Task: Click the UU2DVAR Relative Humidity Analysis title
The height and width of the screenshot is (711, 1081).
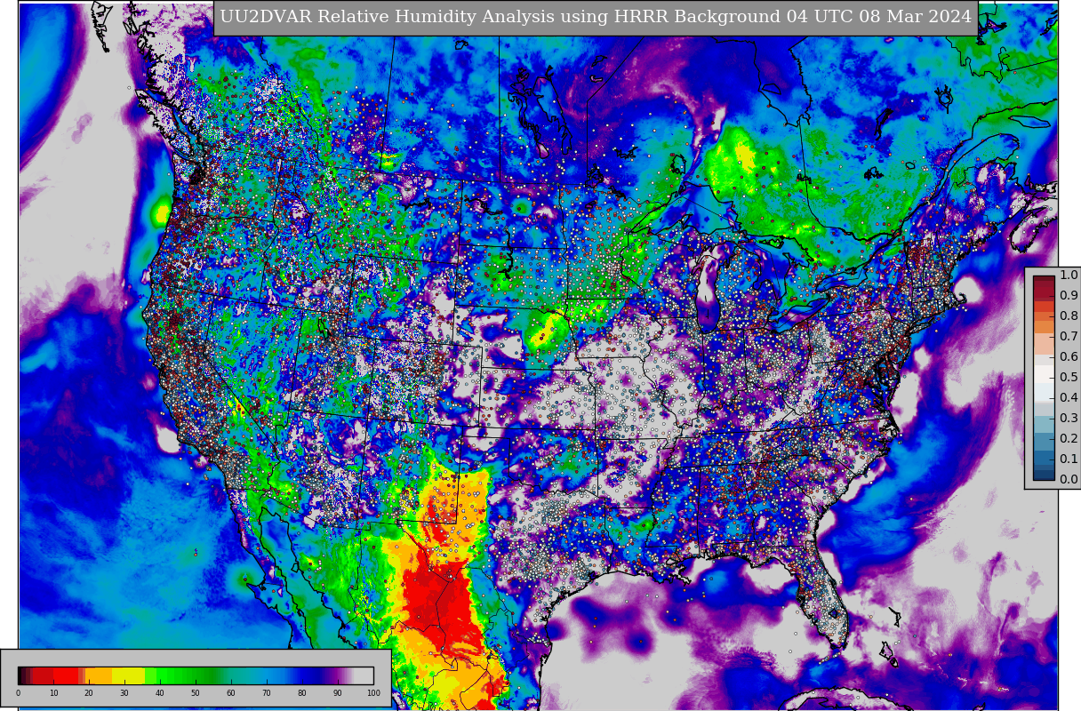Action: tap(596, 17)
